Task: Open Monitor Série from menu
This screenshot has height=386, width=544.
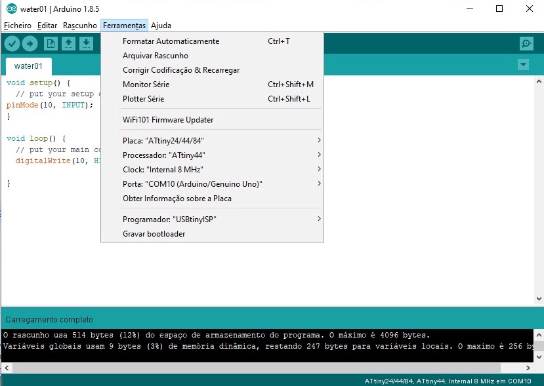Action: click(212, 85)
